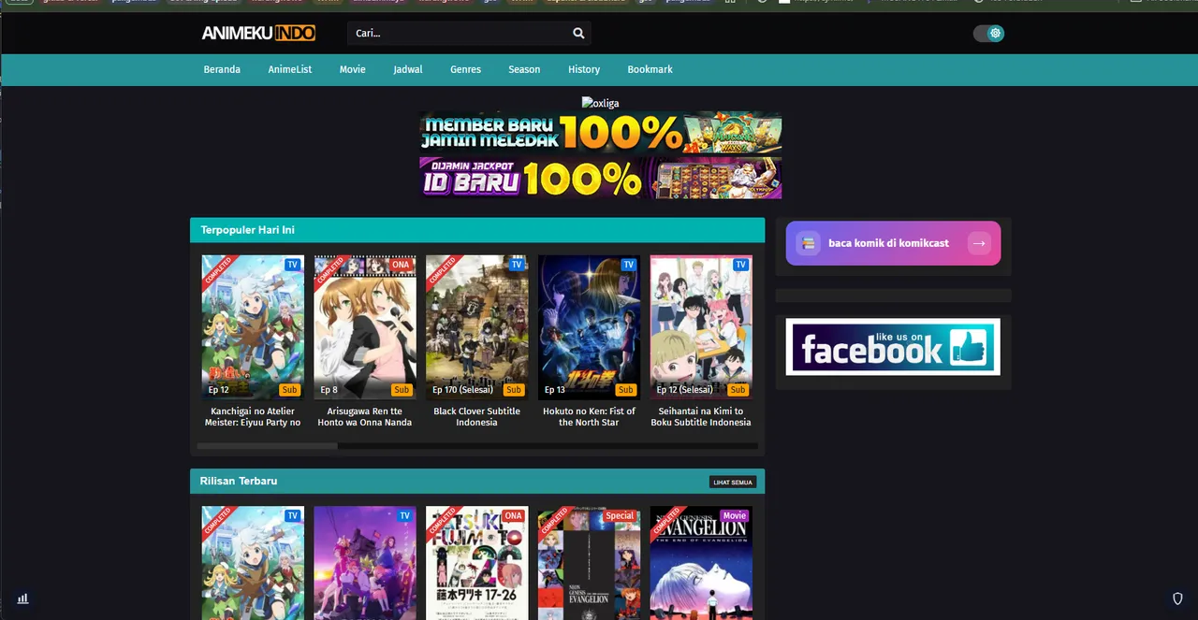Open the Jadwal schedule page
The image size is (1198, 620).
click(408, 69)
